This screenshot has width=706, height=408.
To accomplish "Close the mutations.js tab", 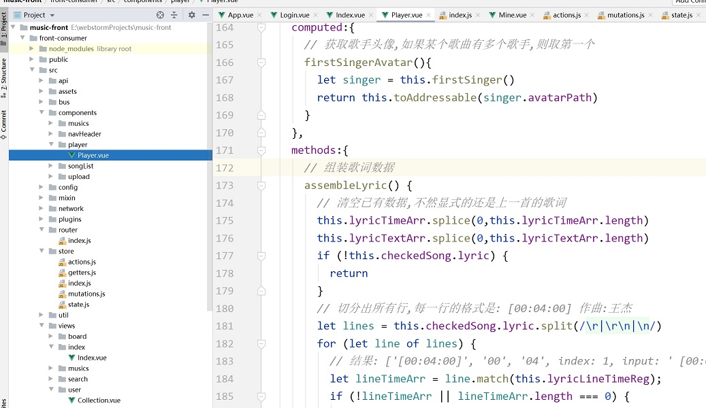I will pyautogui.click(x=651, y=15).
